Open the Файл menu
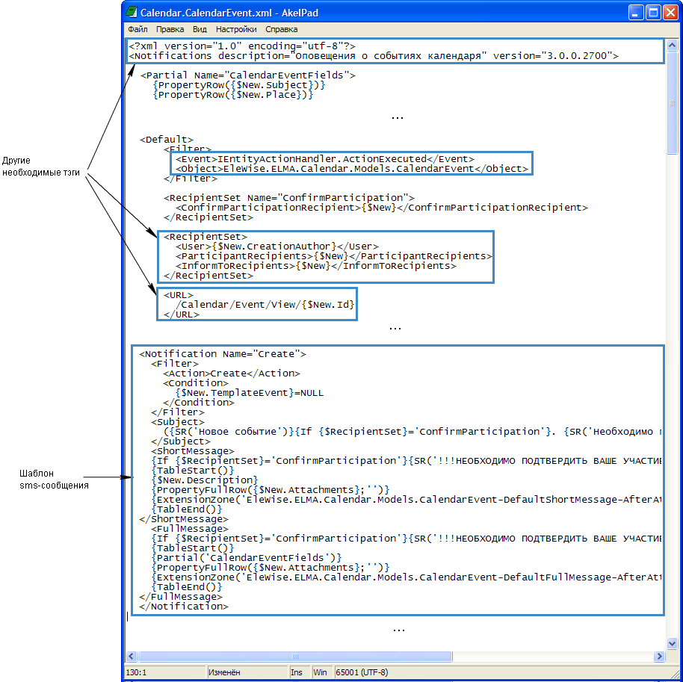This screenshot has width=683, height=682. (x=137, y=30)
